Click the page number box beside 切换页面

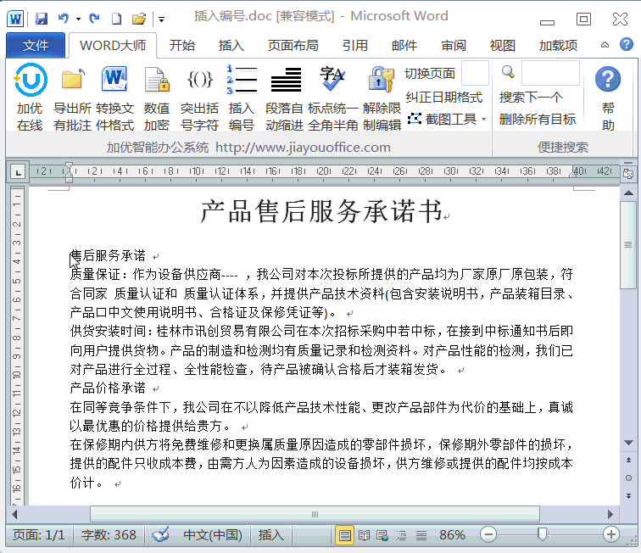[475, 73]
